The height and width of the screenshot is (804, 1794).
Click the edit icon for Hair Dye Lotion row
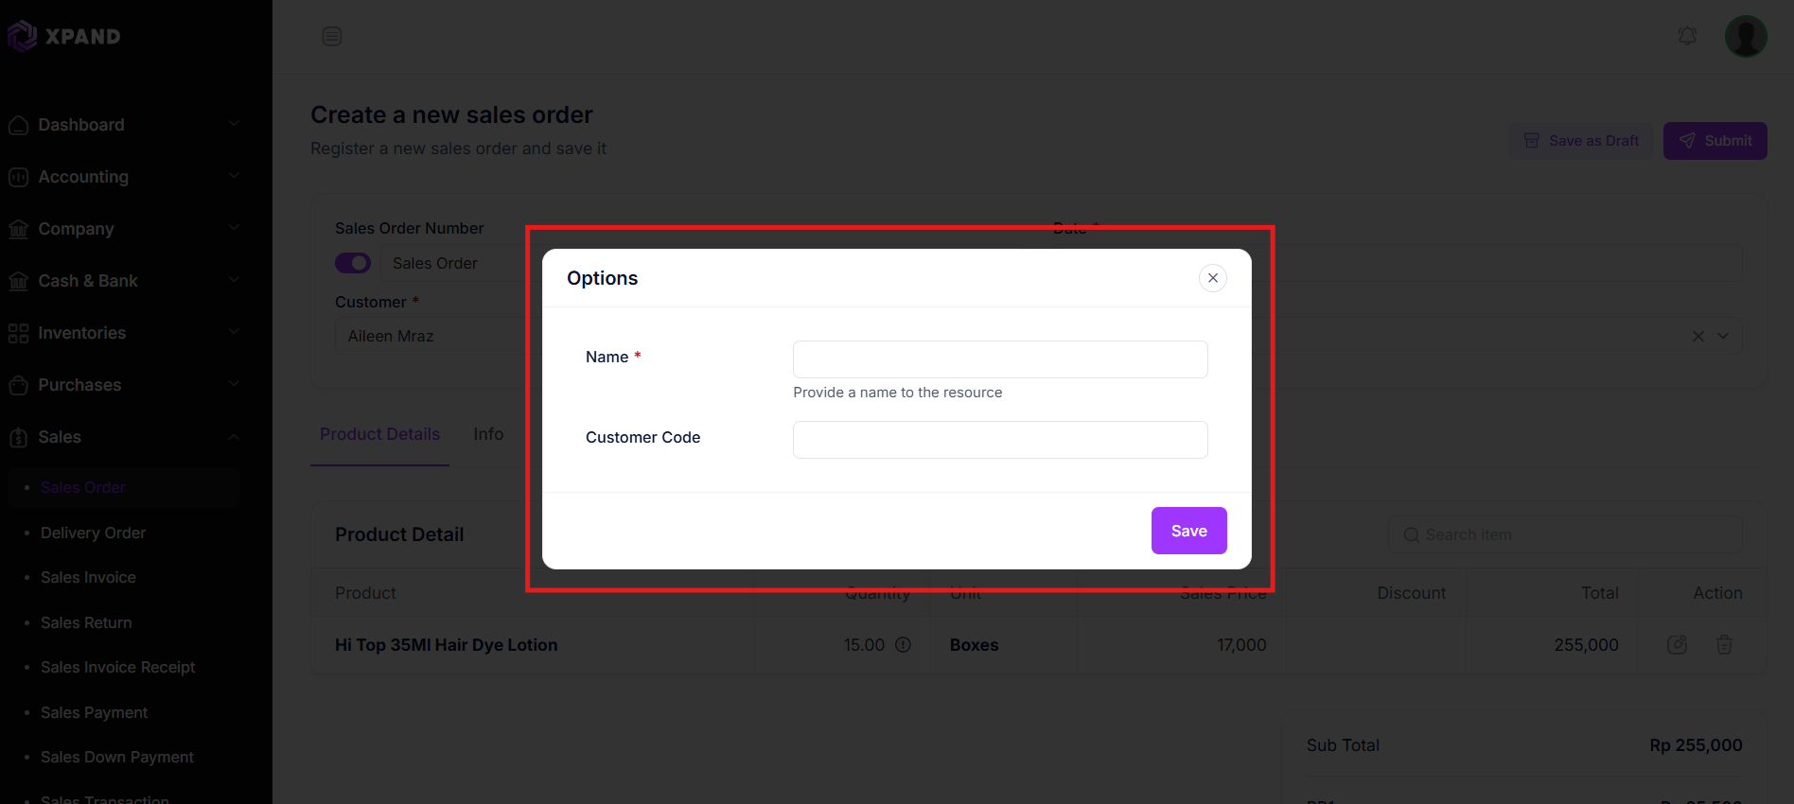(x=1677, y=644)
